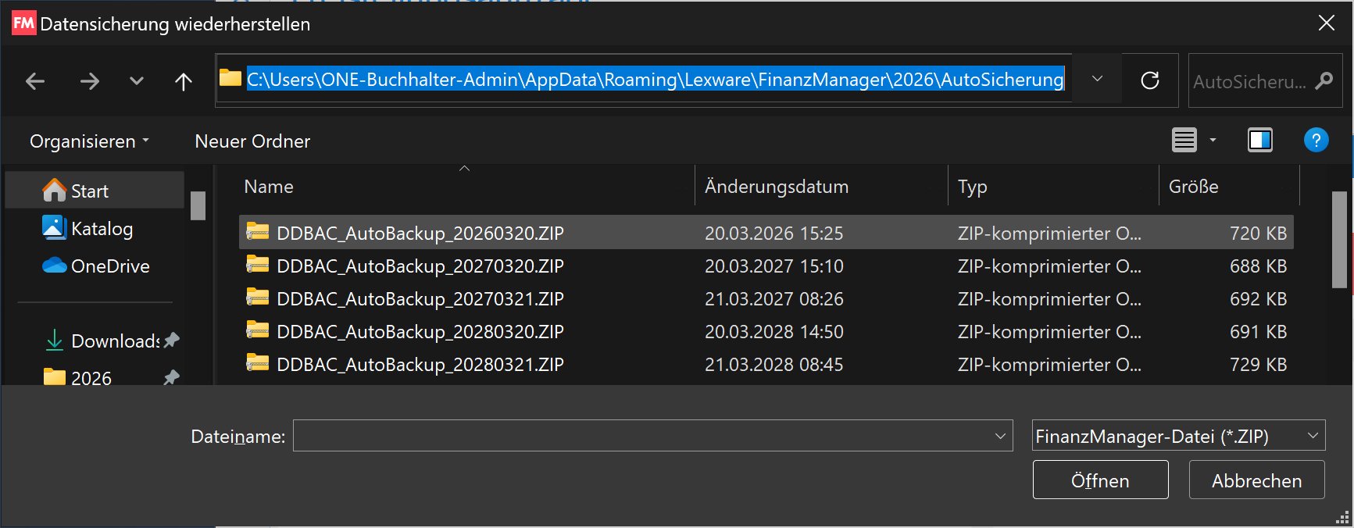The width and height of the screenshot is (1354, 528).
Task: Click Neuer Ordner in the toolbar
Action: coord(252,141)
